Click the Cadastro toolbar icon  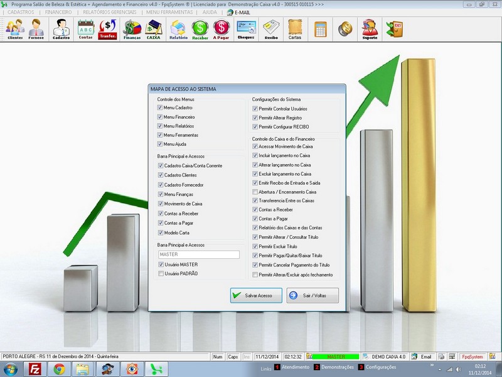coord(61,29)
